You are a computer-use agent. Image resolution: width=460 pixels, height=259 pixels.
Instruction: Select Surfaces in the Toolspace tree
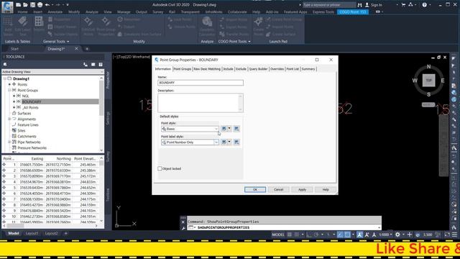pos(24,114)
